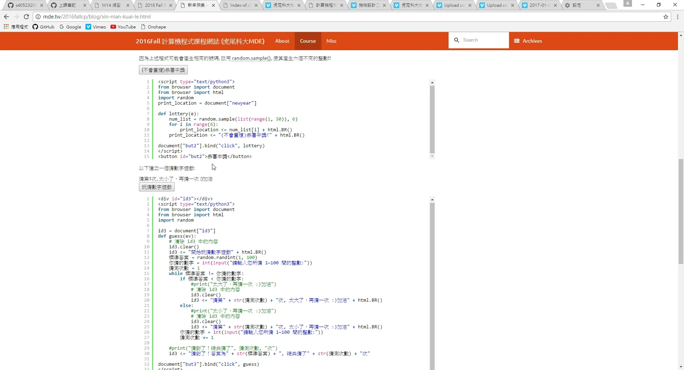Switch to the Index of tab

click(240, 5)
